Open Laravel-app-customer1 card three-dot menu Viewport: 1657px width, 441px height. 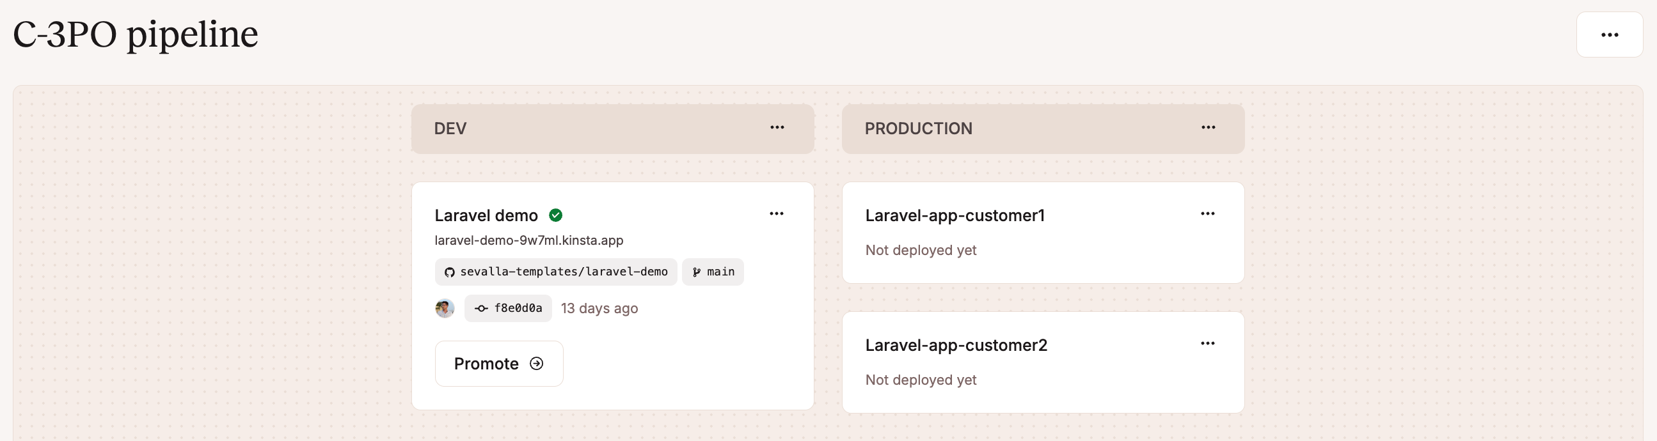[x=1207, y=214]
